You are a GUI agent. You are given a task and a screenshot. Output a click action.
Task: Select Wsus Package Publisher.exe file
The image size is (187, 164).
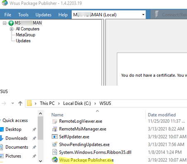86,160
